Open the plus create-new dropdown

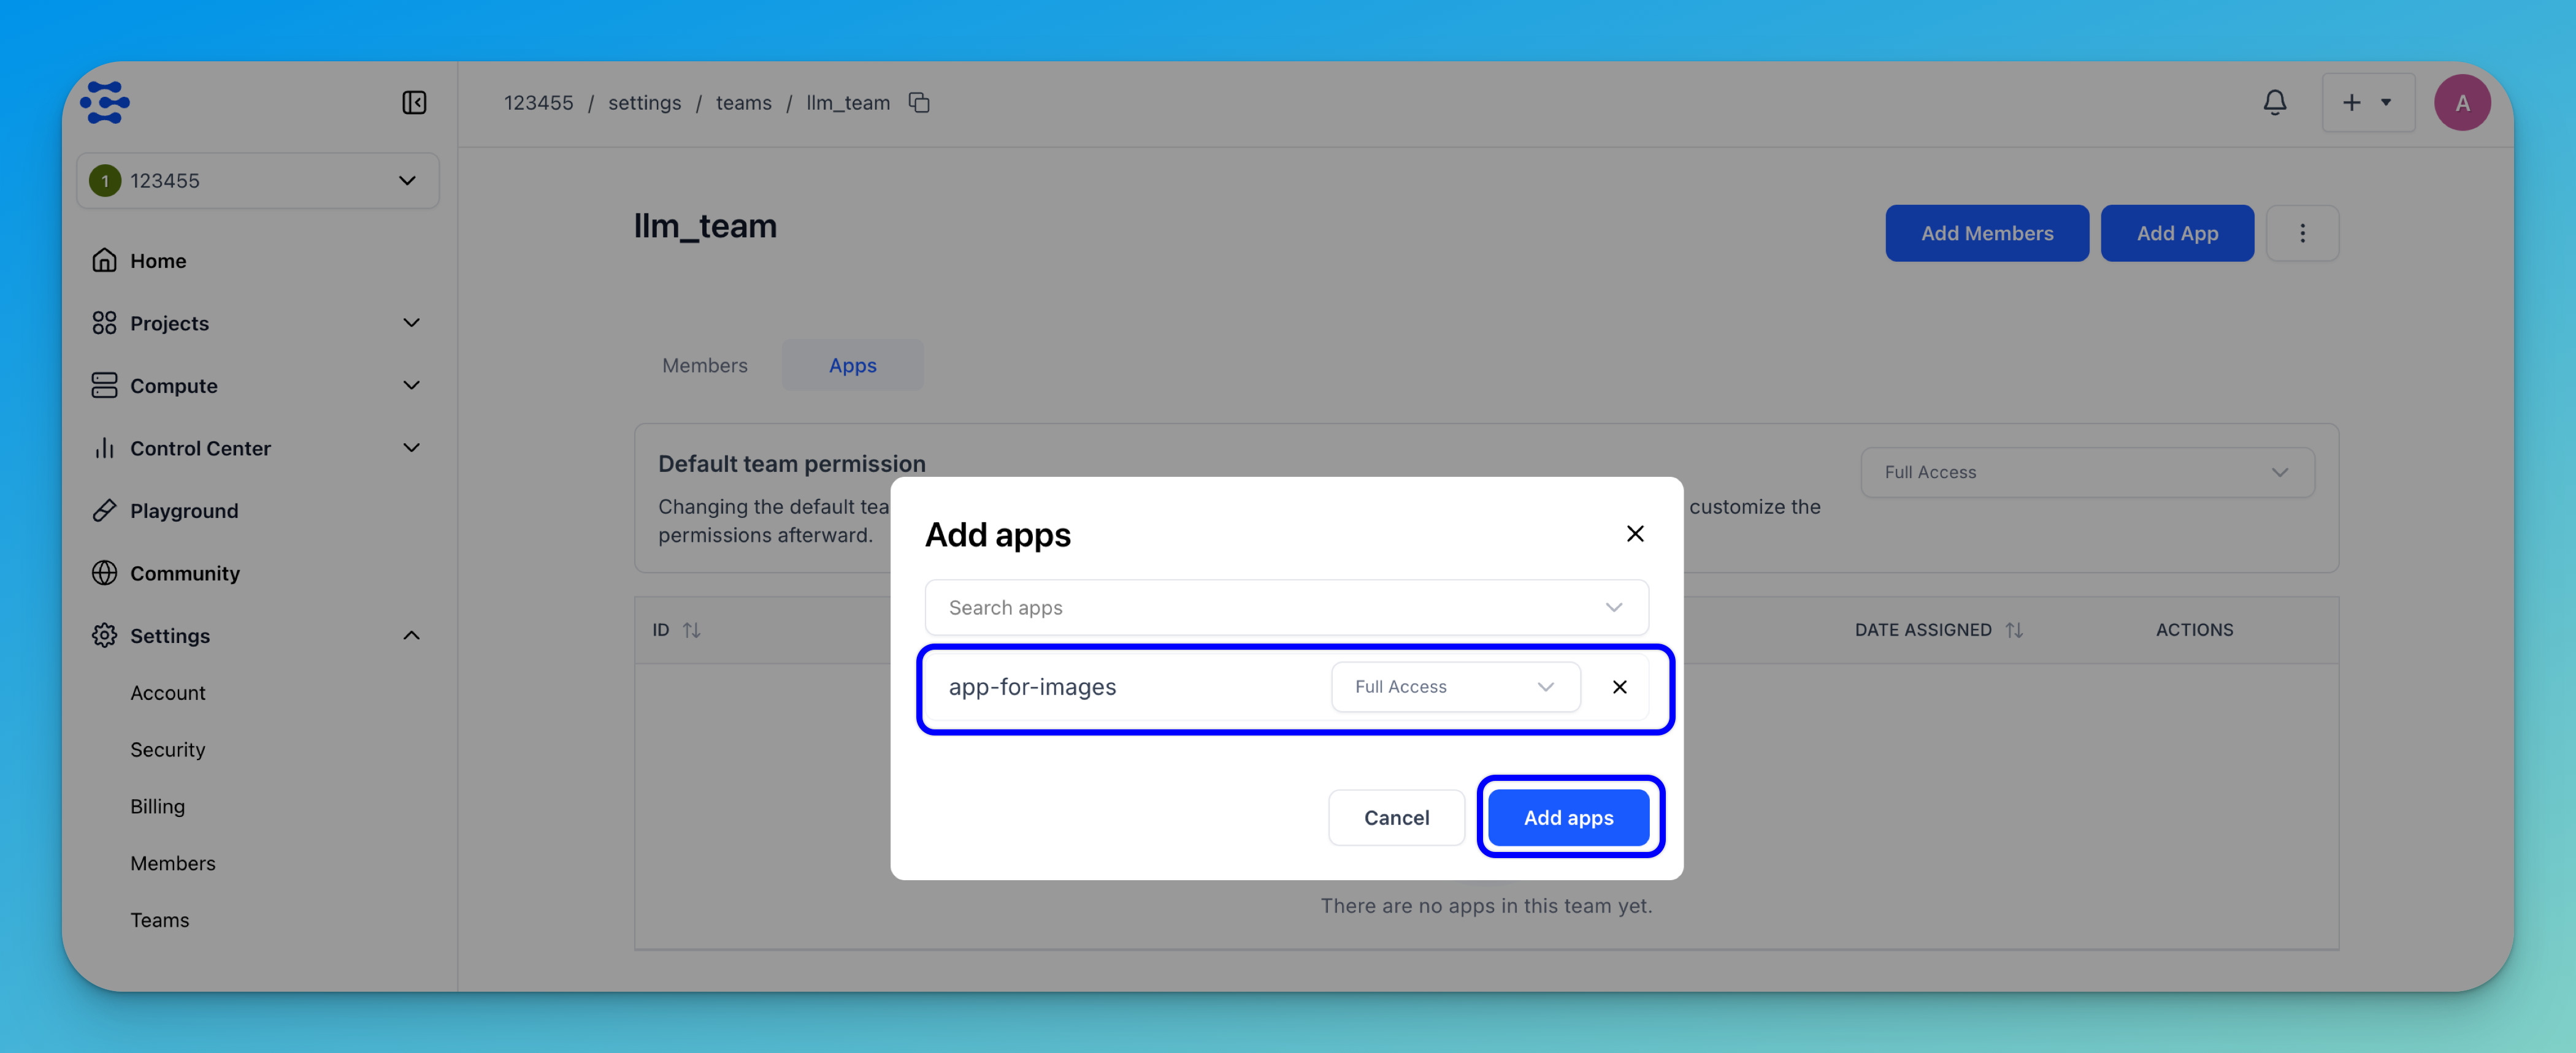(2366, 103)
